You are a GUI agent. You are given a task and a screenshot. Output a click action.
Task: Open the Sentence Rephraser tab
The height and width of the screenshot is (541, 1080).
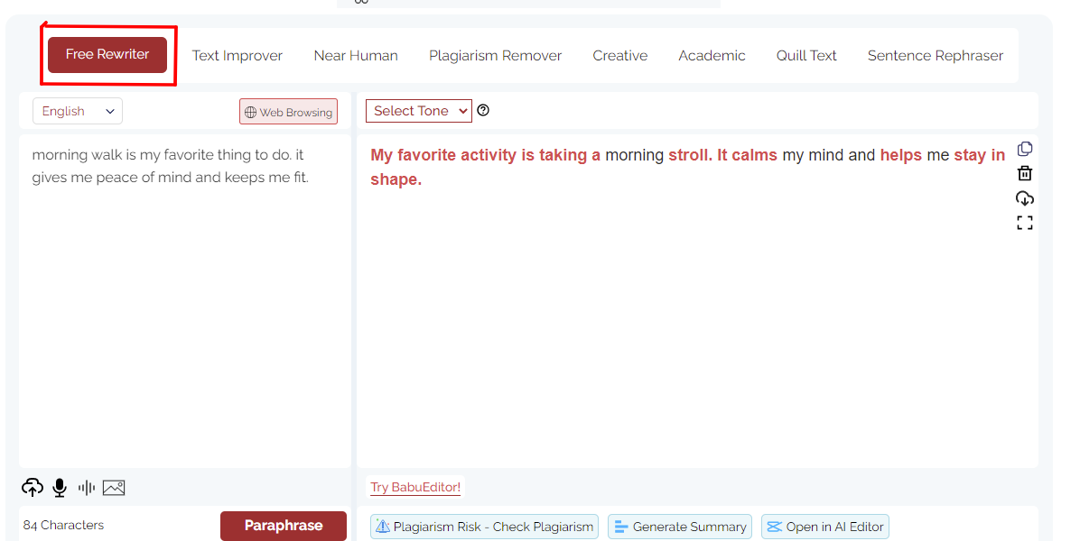tap(936, 56)
